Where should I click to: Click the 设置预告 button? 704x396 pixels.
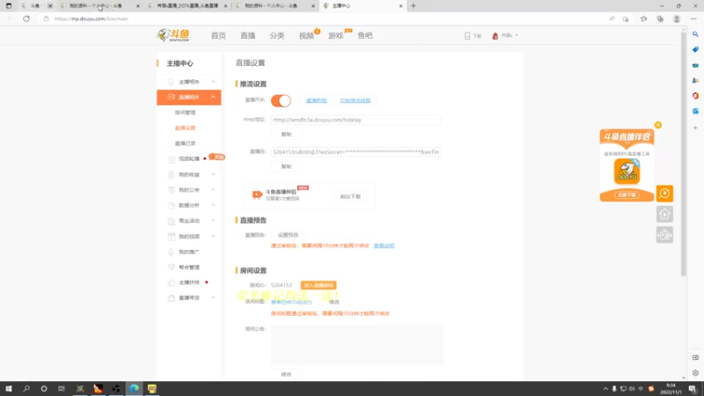click(x=288, y=235)
